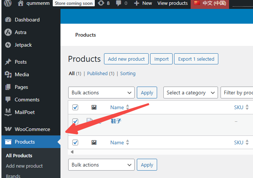Open the top Bulk actions dropdown

point(101,93)
